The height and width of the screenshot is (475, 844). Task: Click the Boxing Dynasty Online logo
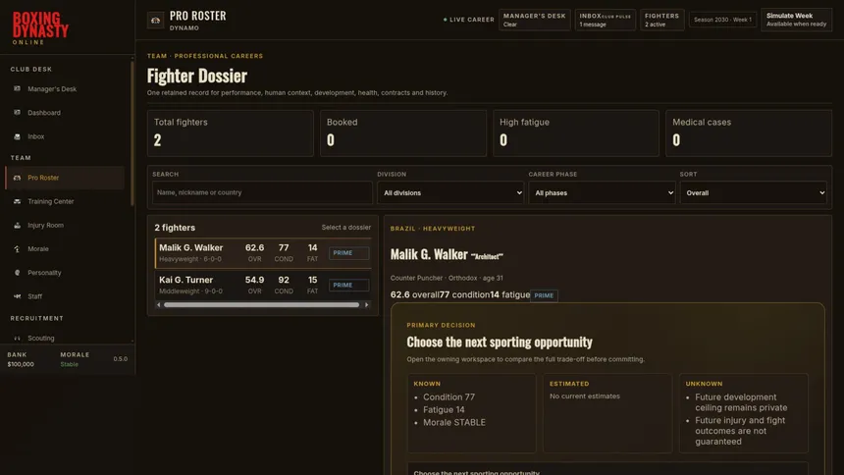point(40,28)
